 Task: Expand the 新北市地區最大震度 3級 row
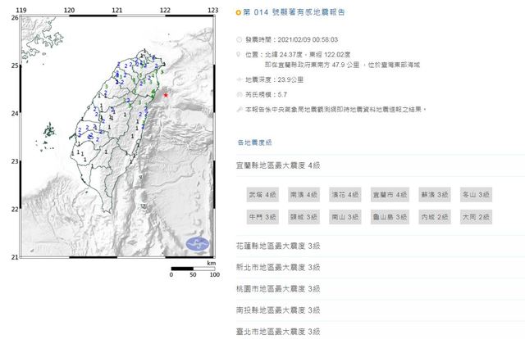pyautogui.click(x=278, y=268)
